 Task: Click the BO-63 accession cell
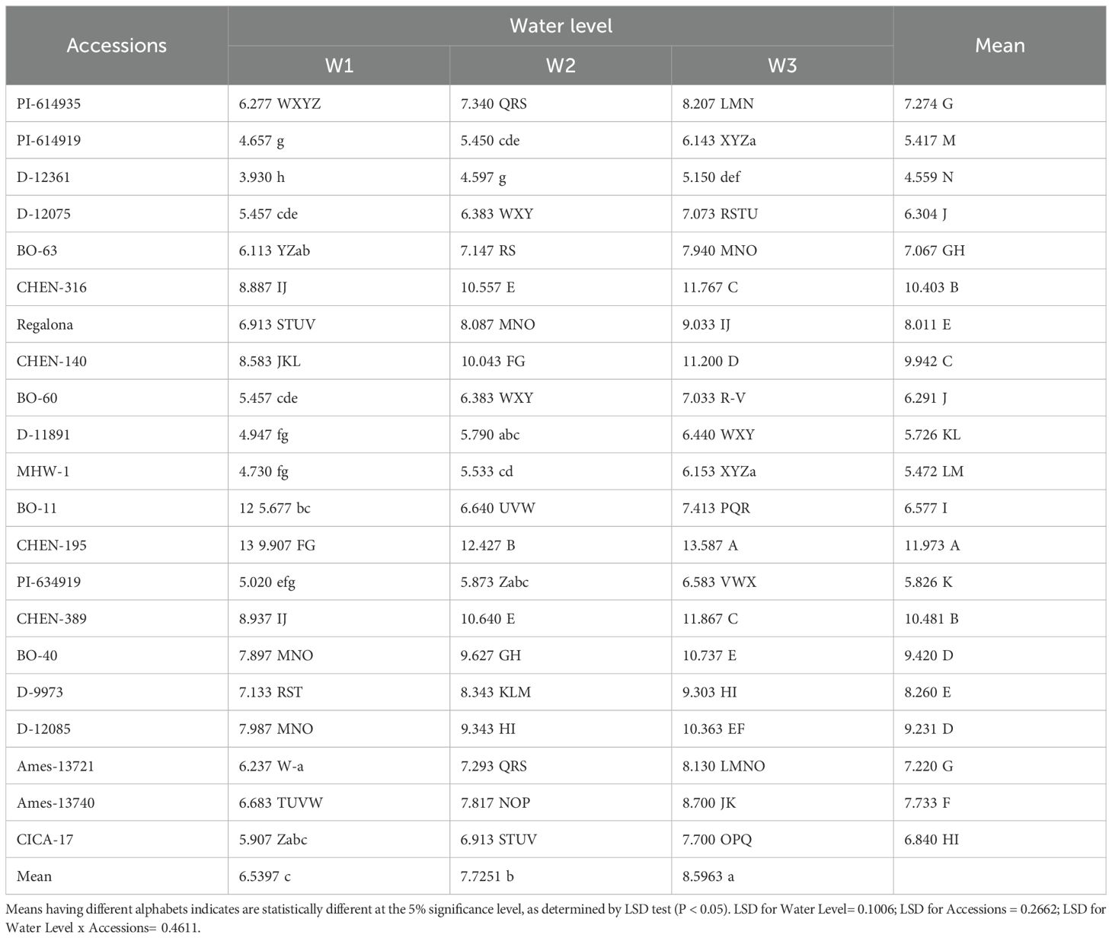coord(37,250)
